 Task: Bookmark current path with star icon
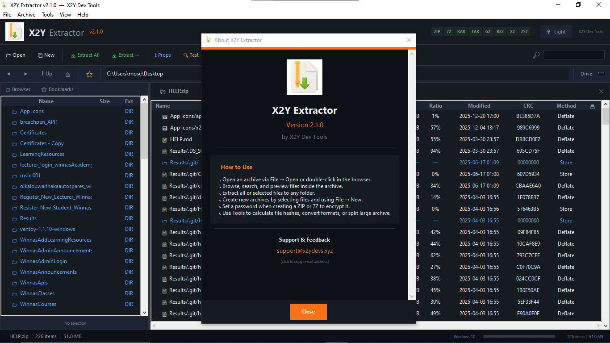89,74
